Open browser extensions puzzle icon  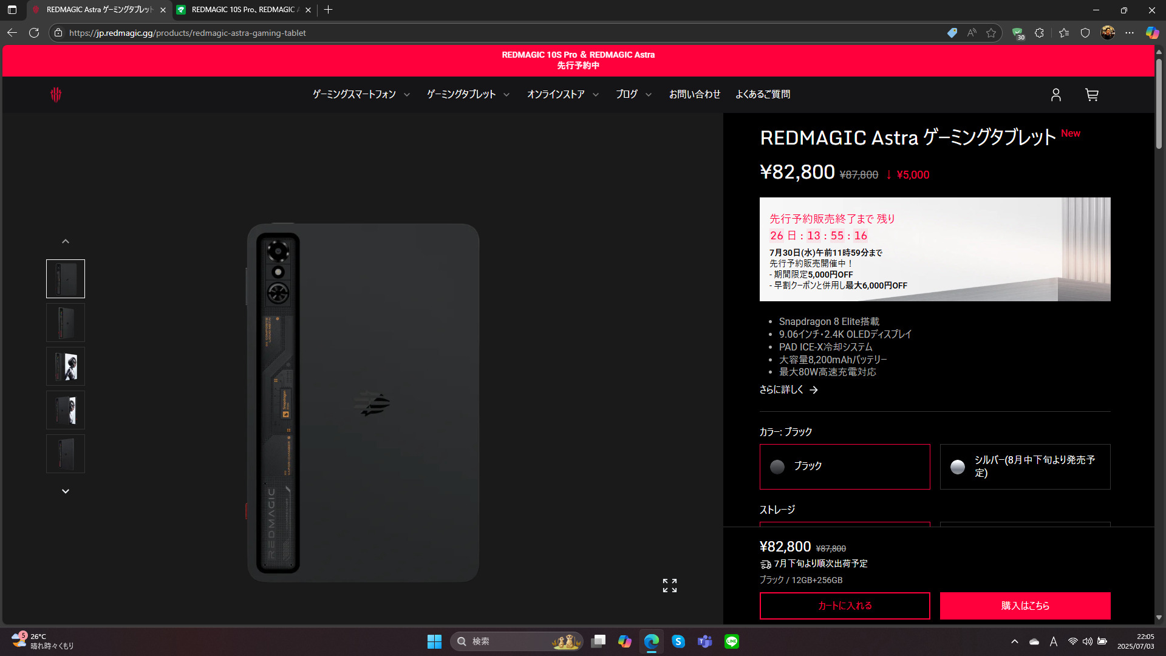click(x=1039, y=33)
